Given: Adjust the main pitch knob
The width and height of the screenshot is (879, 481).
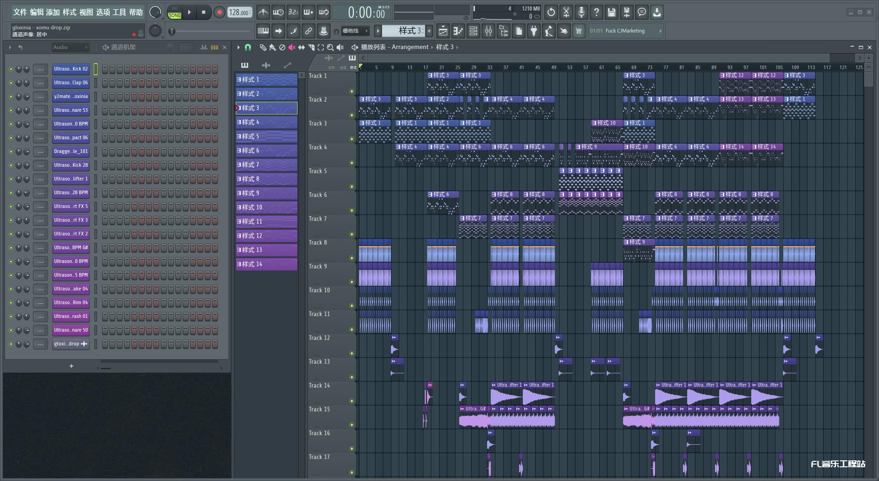Looking at the screenshot, I should 155,31.
